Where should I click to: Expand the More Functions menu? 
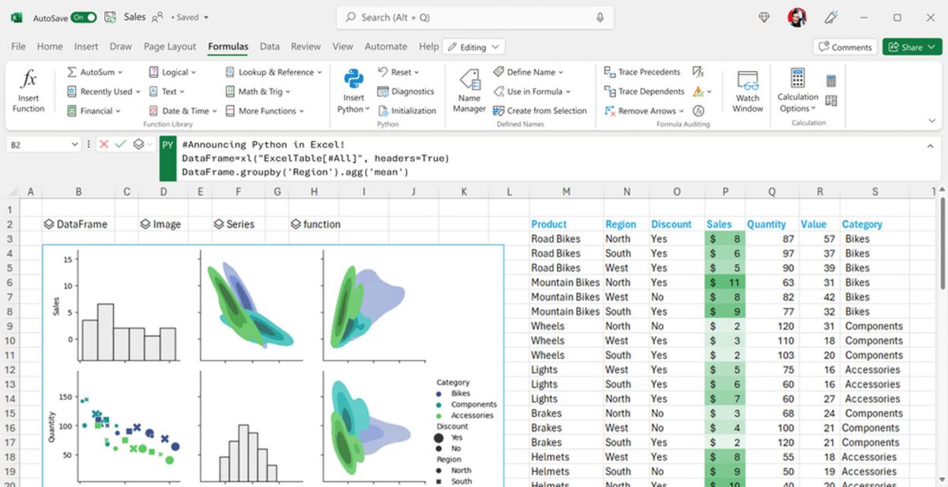(x=269, y=111)
